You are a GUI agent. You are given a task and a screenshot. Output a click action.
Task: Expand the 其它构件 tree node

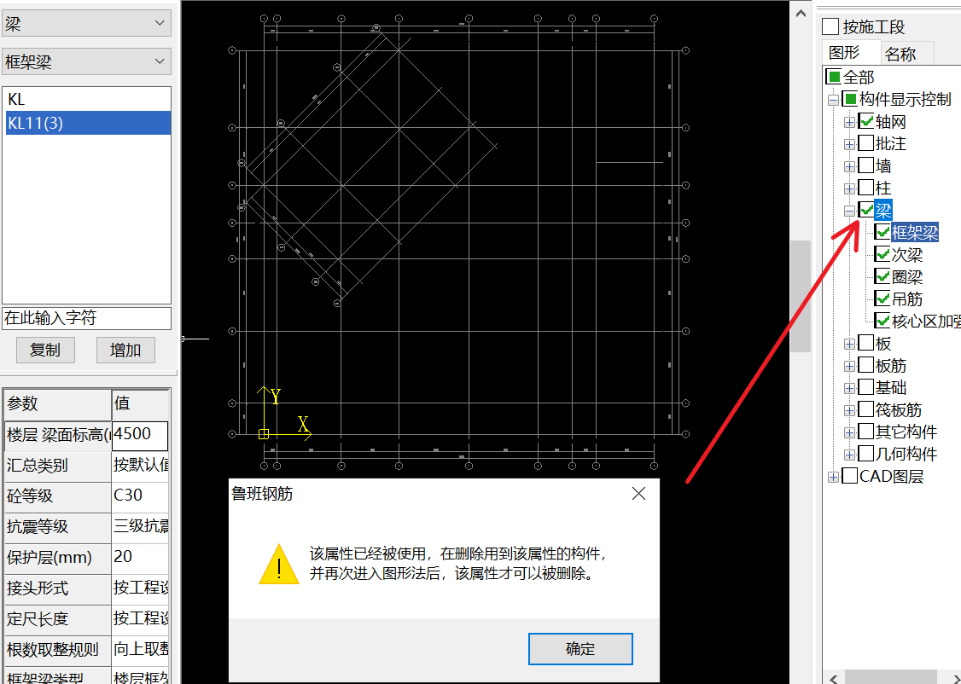(x=849, y=432)
